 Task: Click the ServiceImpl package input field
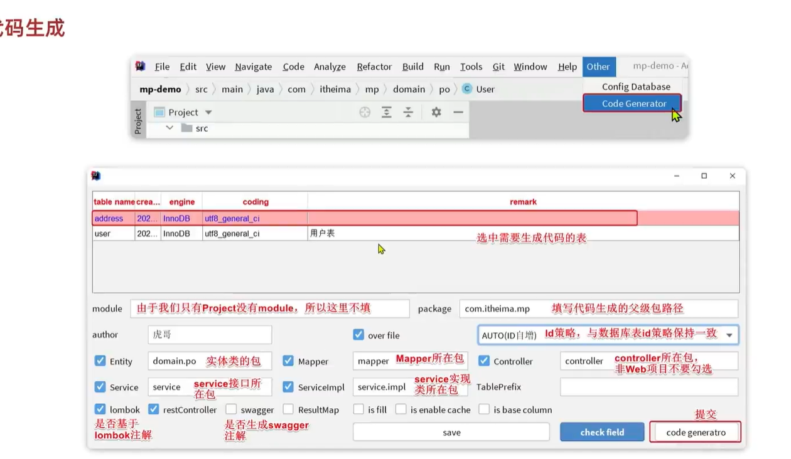410,387
